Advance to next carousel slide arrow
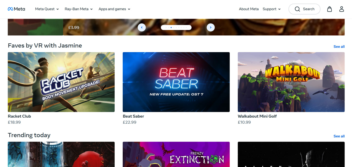 pos(211,27)
